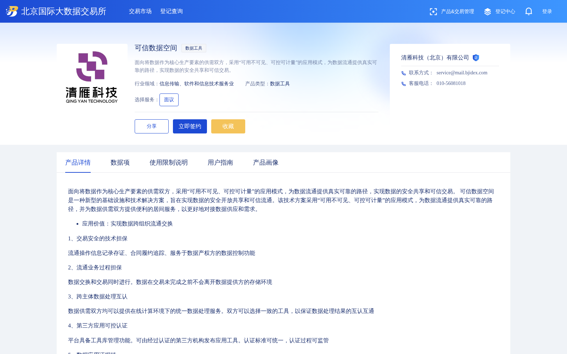The height and width of the screenshot is (354, 567).
Task: Open notifications bell icon
Action: (529, 11)
